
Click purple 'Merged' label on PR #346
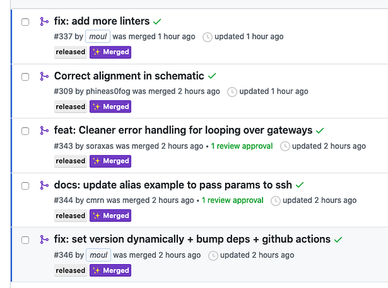coord(110,271)
